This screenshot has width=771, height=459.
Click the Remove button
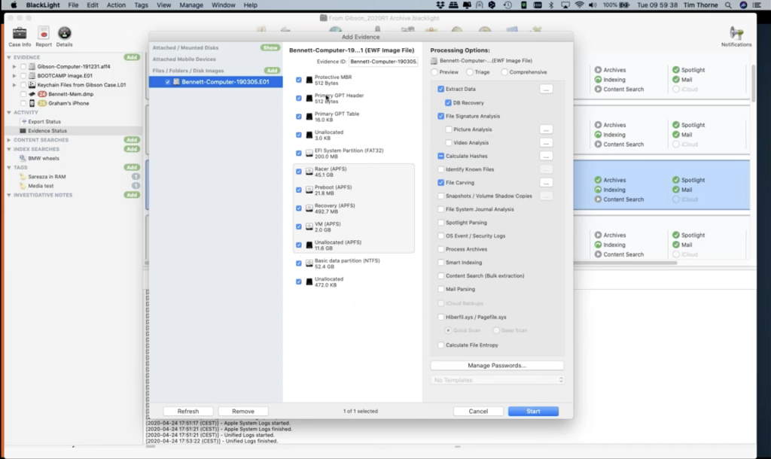(243, 412)
